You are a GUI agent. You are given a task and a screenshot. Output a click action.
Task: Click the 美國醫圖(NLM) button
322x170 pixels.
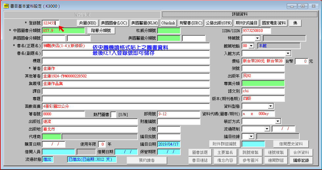[144, 23]
